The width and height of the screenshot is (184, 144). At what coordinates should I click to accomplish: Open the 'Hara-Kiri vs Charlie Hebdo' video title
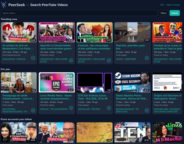point(56,47)
